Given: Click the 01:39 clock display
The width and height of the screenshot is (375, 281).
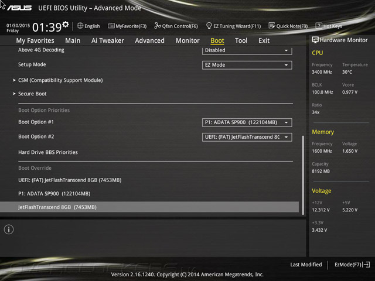Looking at the screenshot, I should [47, 28].
